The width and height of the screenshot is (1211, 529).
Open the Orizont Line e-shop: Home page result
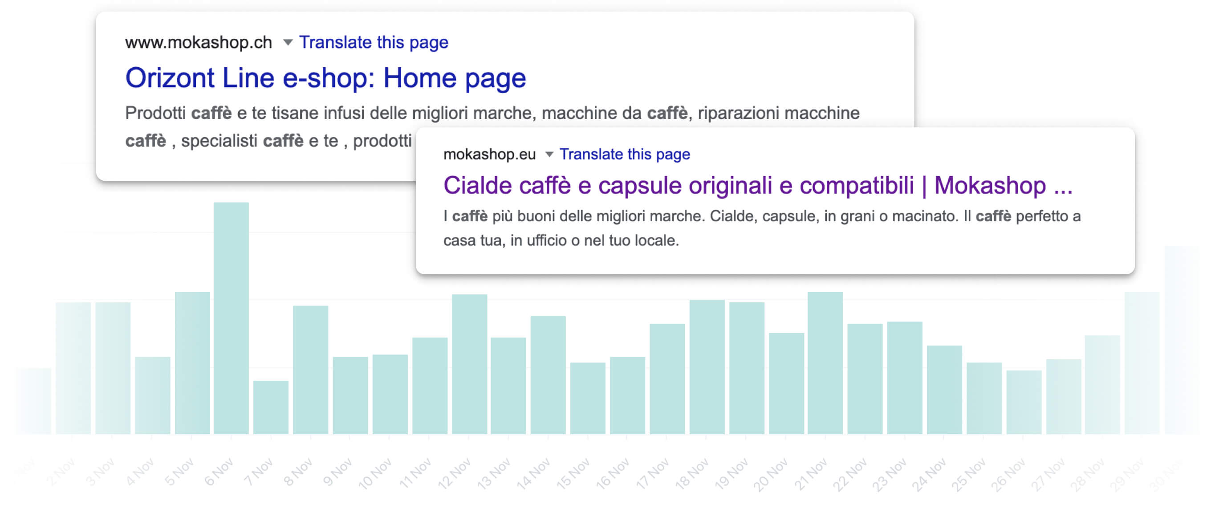325,77
